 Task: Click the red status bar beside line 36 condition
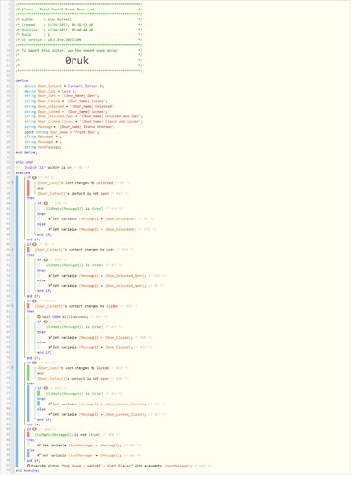coord(28,188)
